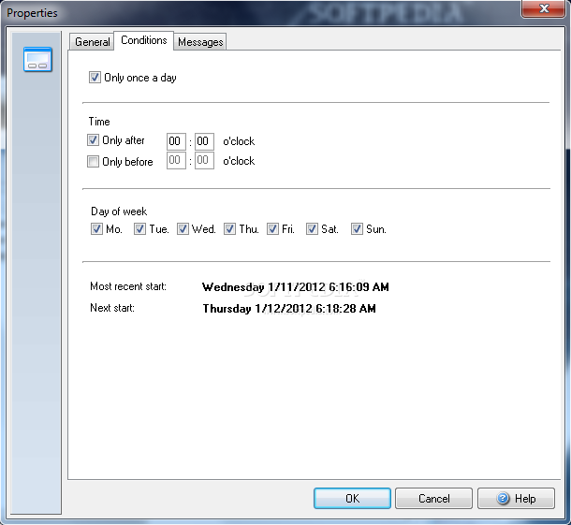Toggle the Fri. day checkbox

click(272, 229)
